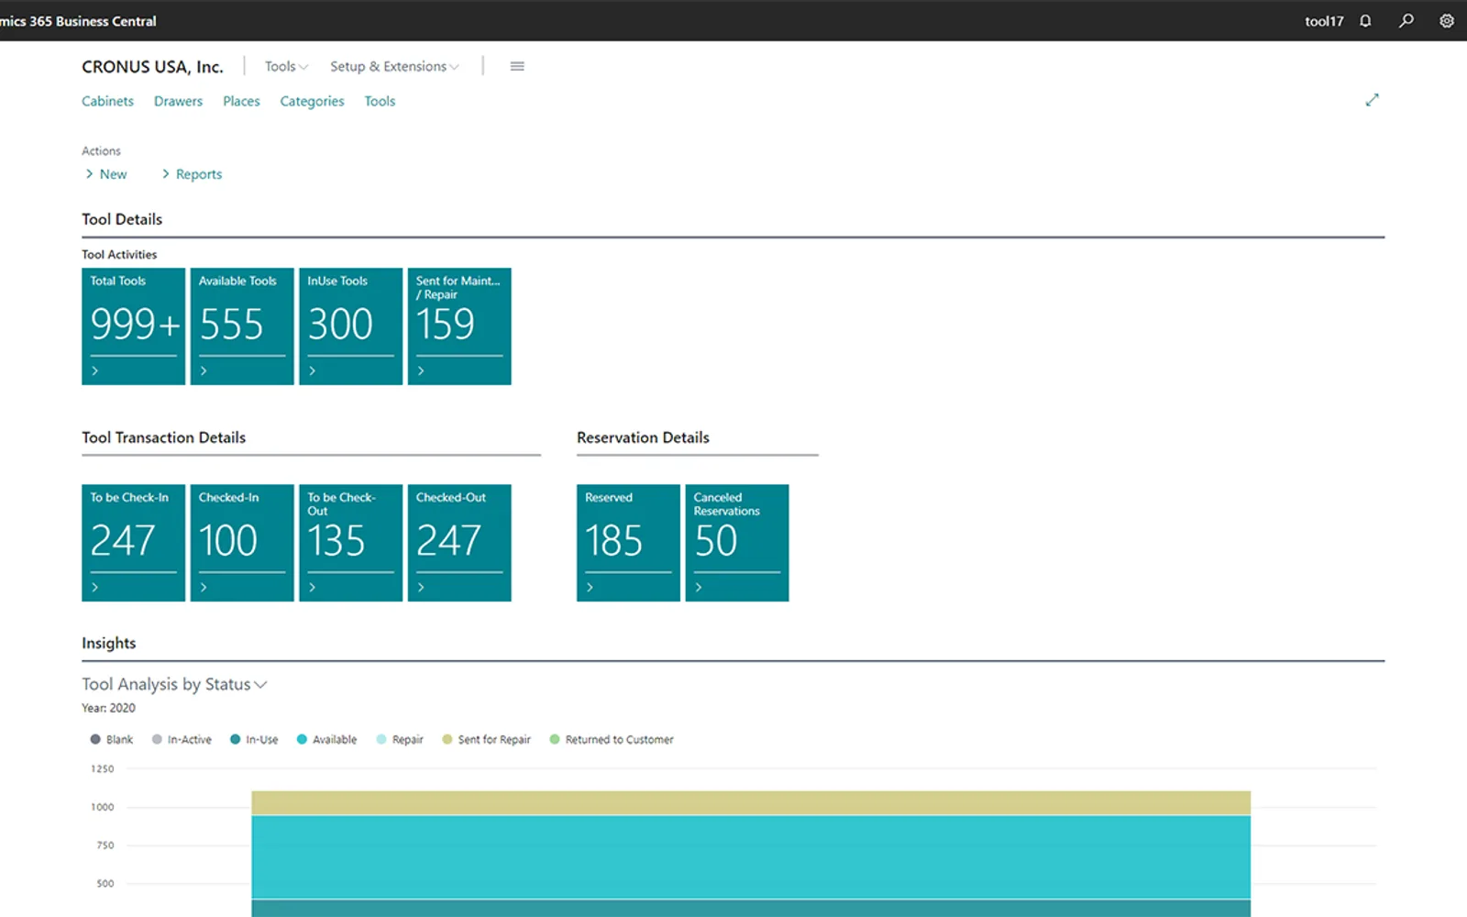1467x917 pixels.
Task: Open the notifications bell icon
Action: 1365,20
